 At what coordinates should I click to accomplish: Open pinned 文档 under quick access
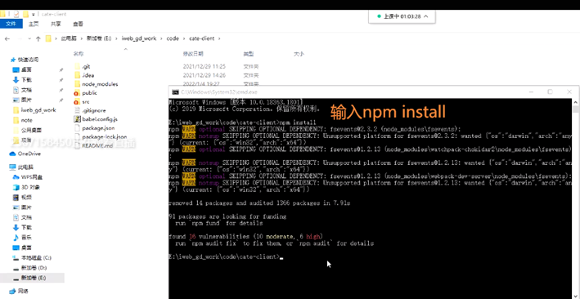(x=26, y=90)
